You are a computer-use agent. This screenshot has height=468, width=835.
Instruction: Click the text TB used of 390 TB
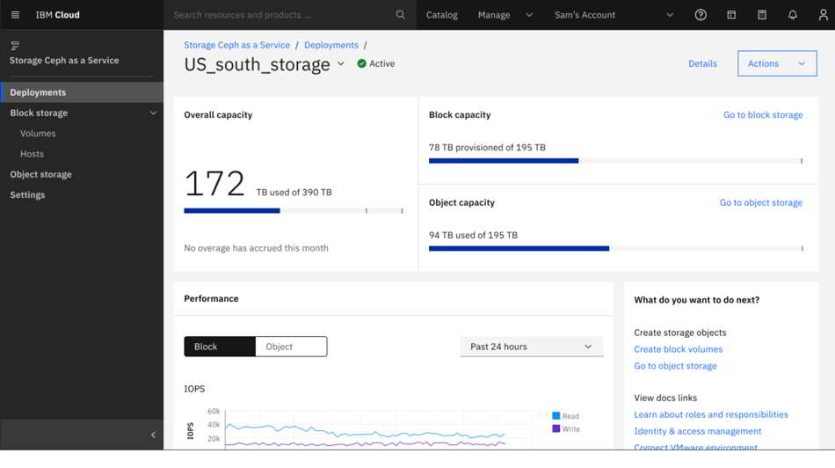point(294,193)
